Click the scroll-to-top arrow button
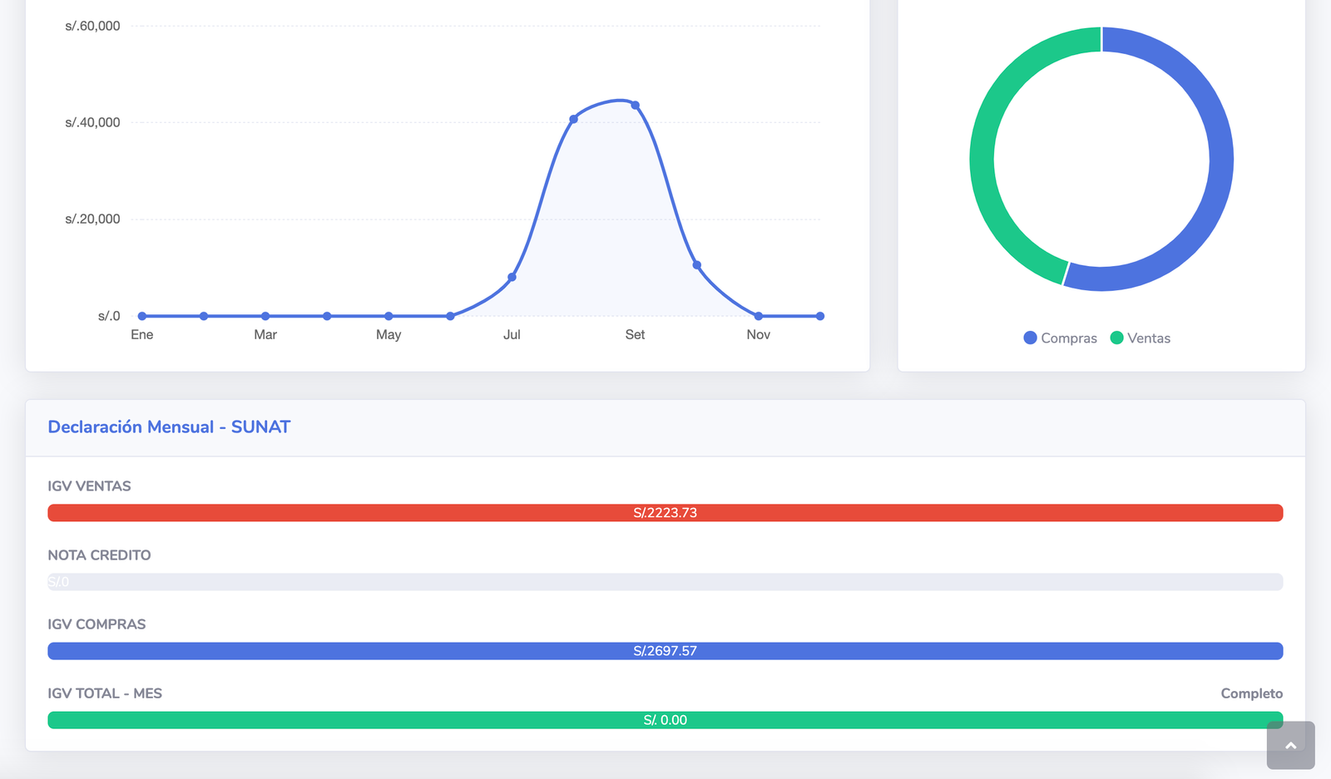Screen dimensions: 1331x779 point(1290,745)
